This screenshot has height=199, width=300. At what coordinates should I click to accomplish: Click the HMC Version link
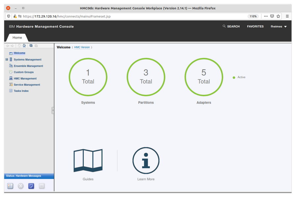[82, 47]
